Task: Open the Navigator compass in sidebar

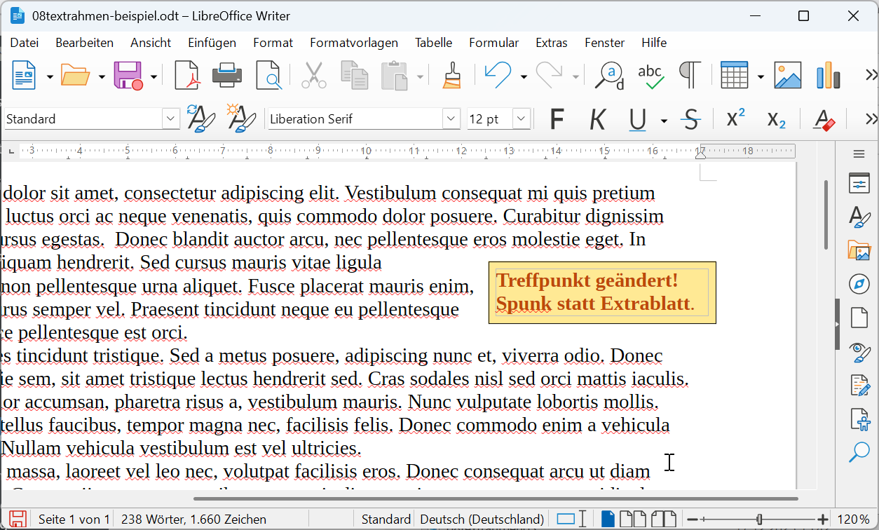Action: 859,284
